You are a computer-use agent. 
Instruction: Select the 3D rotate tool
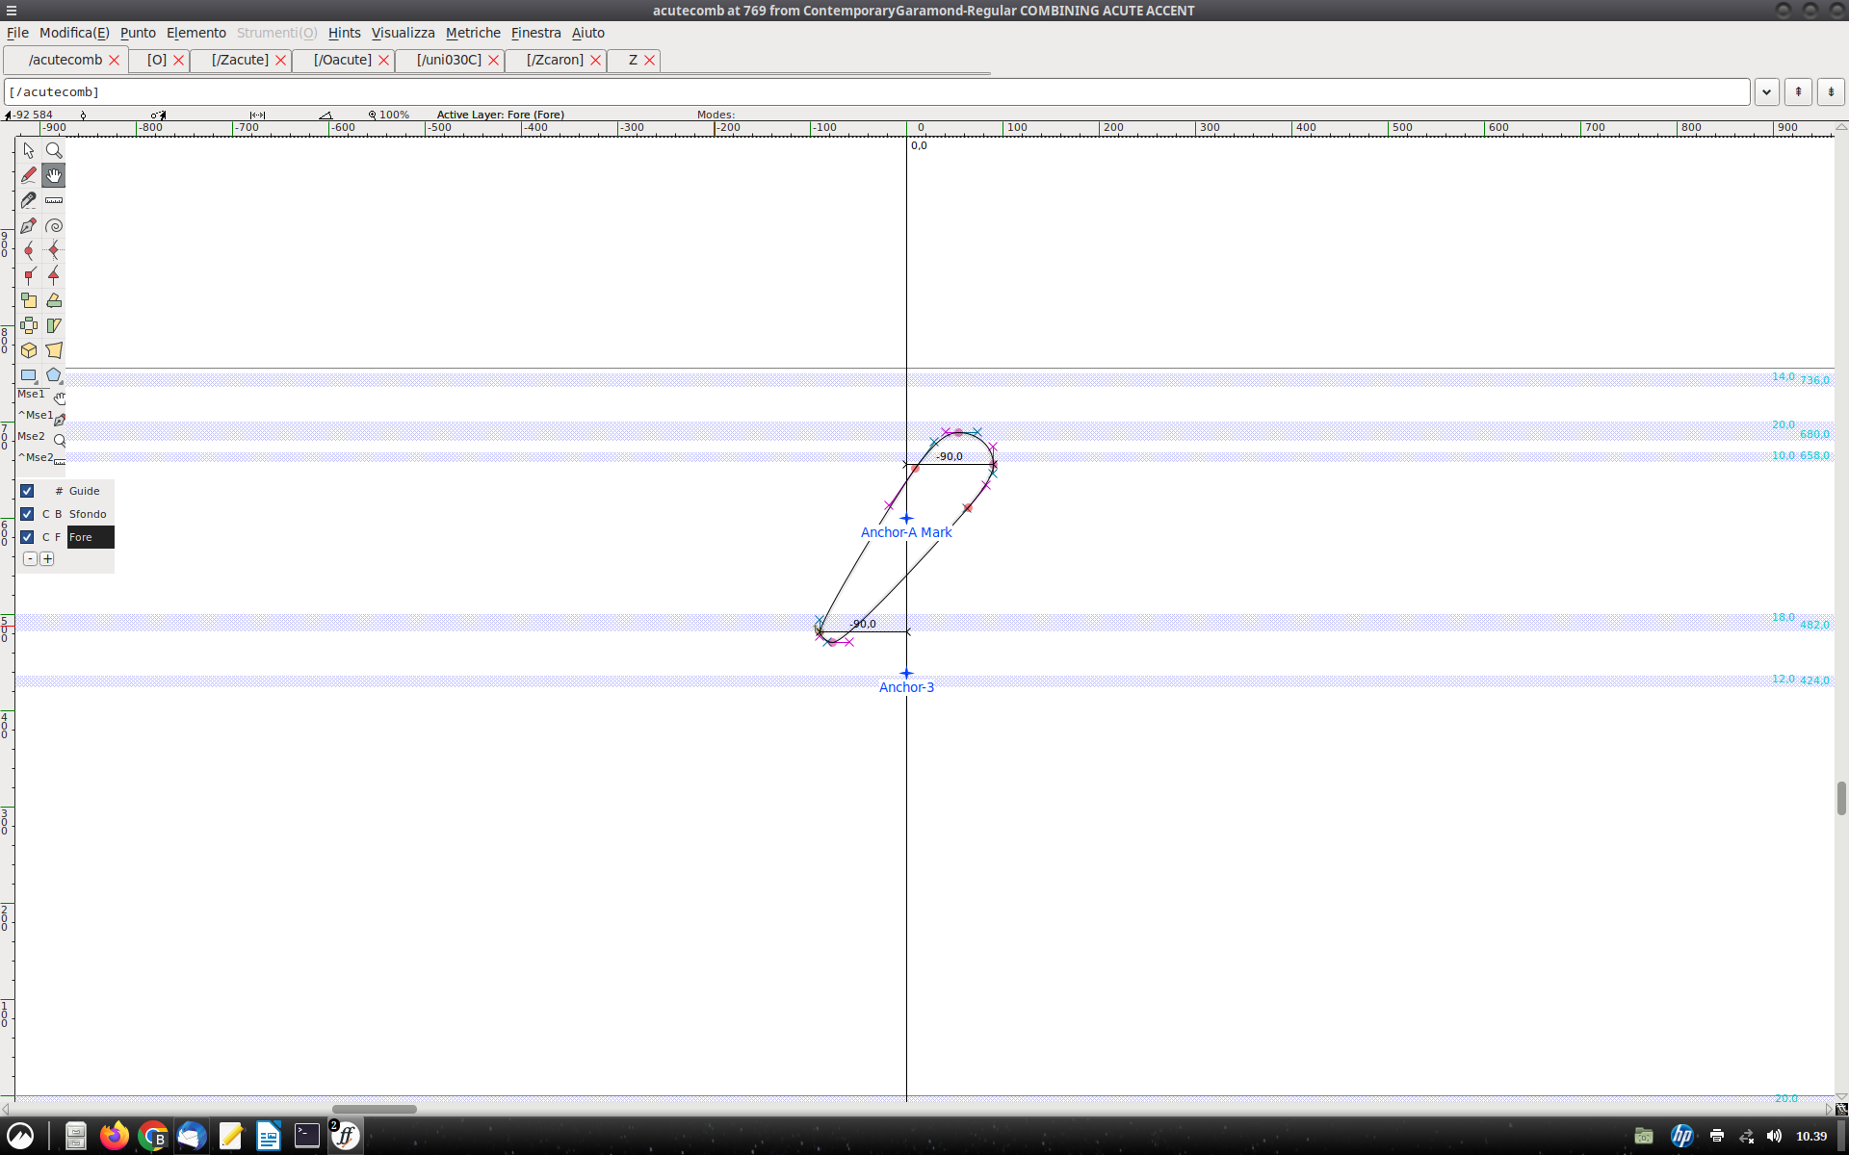[28, 350]
